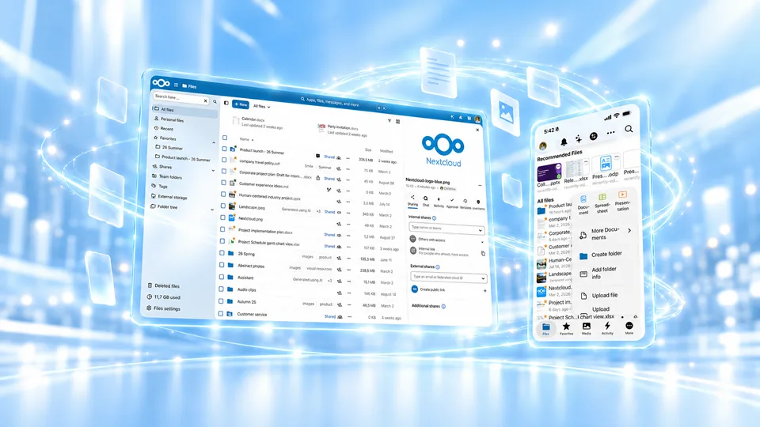Expand Others with access arrow
The height and width of the screenshot is (427, 760).
[482, 242]
